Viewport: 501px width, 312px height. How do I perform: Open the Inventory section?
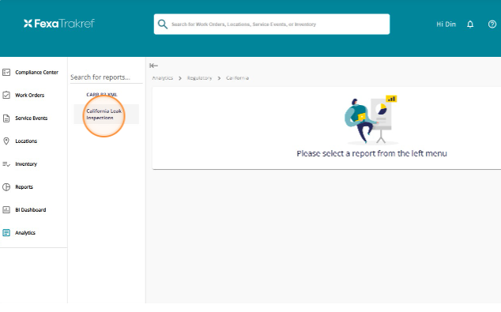click(x=26, y=164)
